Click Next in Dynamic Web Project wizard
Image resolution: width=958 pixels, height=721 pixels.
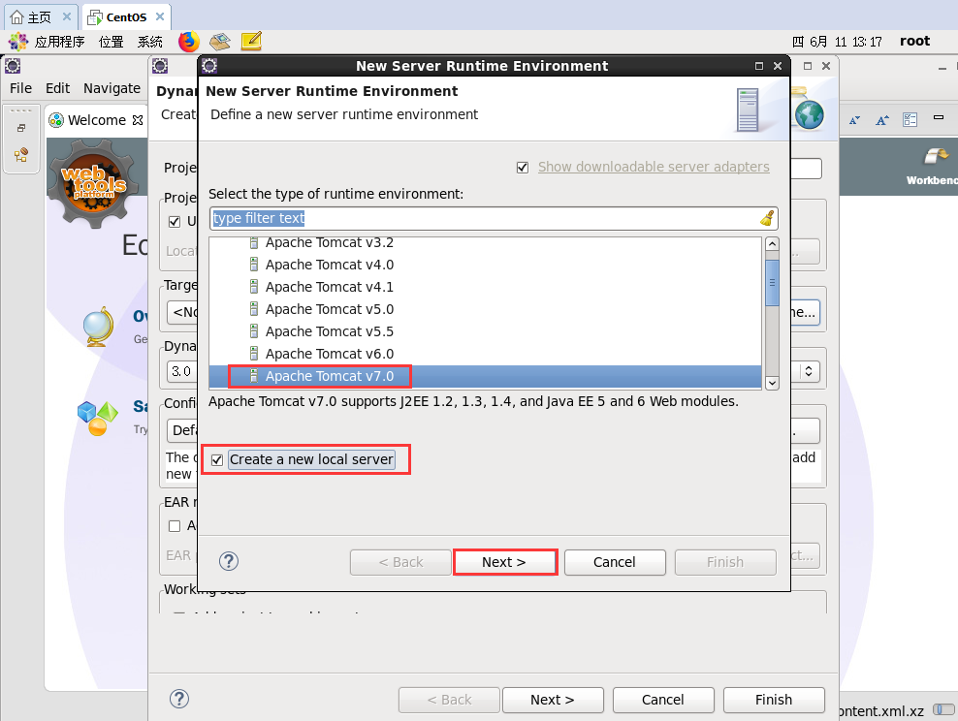tap(553, 700)
